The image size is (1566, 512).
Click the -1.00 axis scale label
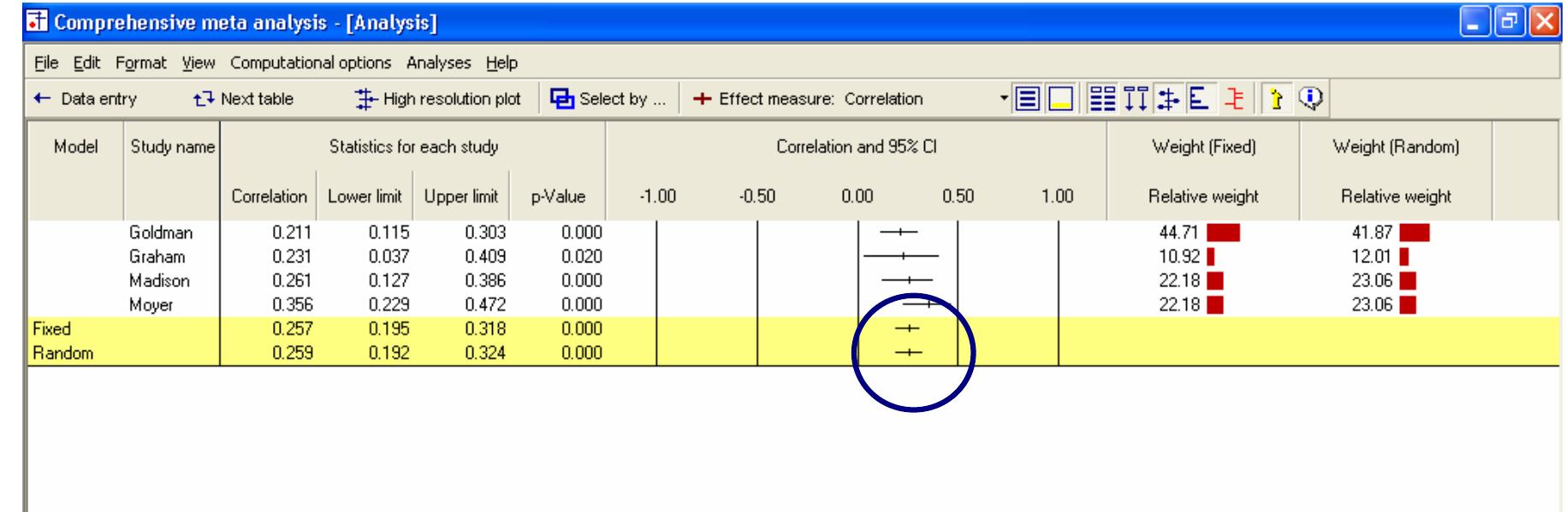(657, 197)
